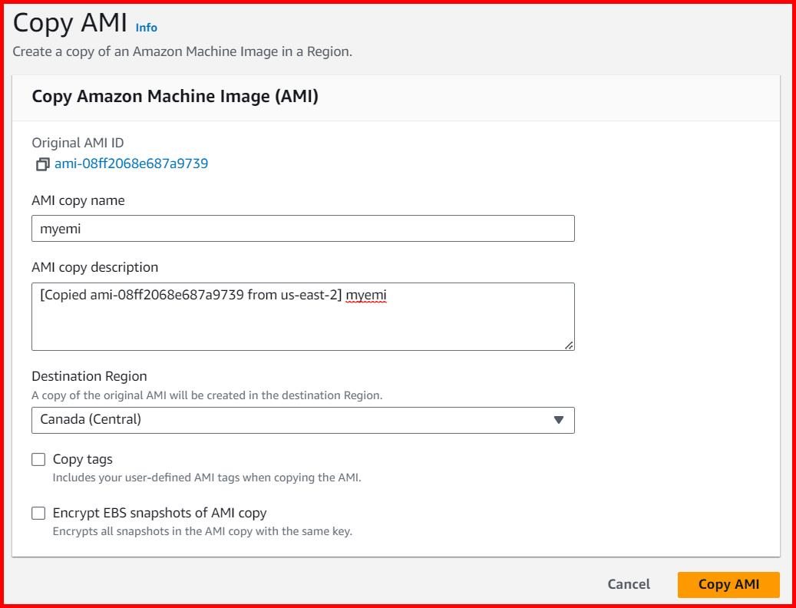Viewport: 796px width, 608px height.
Task: Click the copy icon beside the AMI ID
Action: tap(42, 164)
